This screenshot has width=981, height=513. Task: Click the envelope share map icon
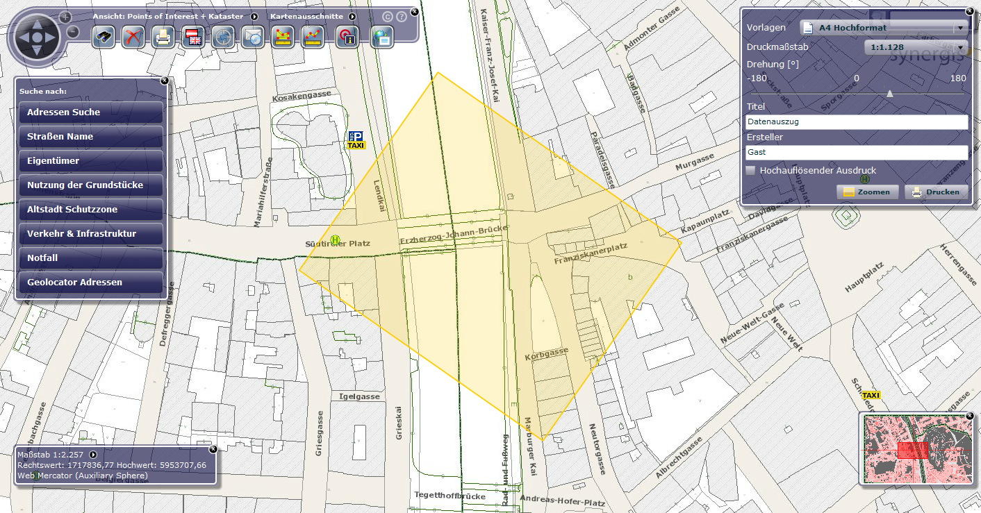pyautogui.click(x=253, y=37)
